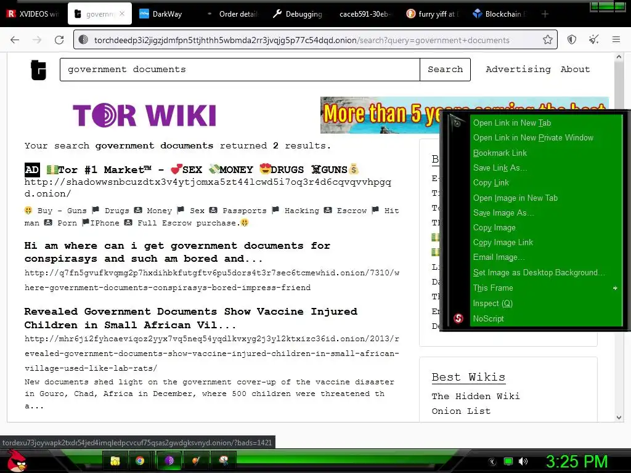This screenshot has height=473, width=631.
Task: Choose Open Link in New Tab
Action: [546, 123]
